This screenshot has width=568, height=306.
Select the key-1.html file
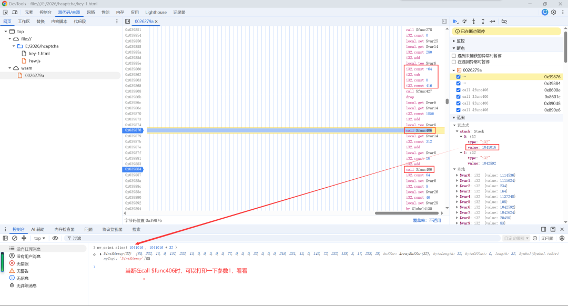tap(39, 54)
